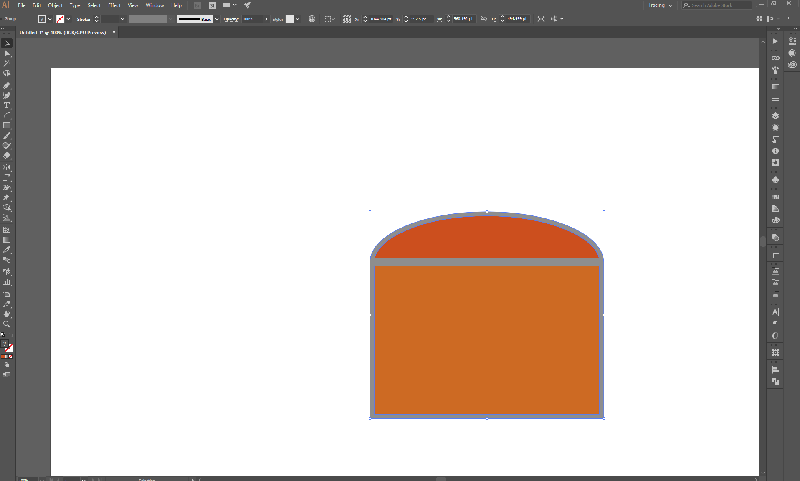The width and height of the screenshot is (800, 481).
Task: Select the Selection tool
Action: [x=7, y=43]
